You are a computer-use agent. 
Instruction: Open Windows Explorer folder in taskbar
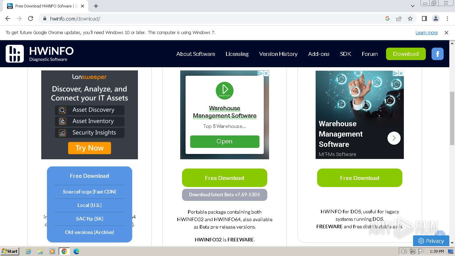[x=40, y=251]
